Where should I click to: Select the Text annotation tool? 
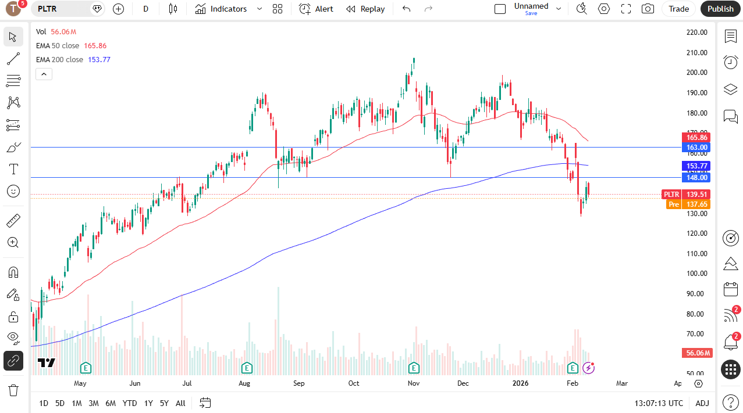pyautogui.click(x=13, y=169)
